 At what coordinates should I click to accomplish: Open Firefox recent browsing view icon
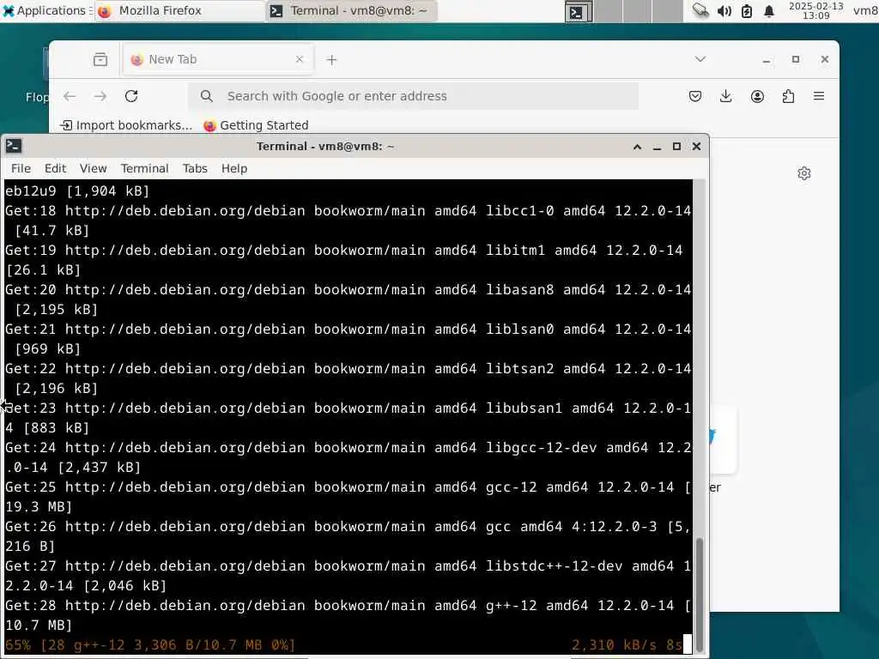[100, 59]
